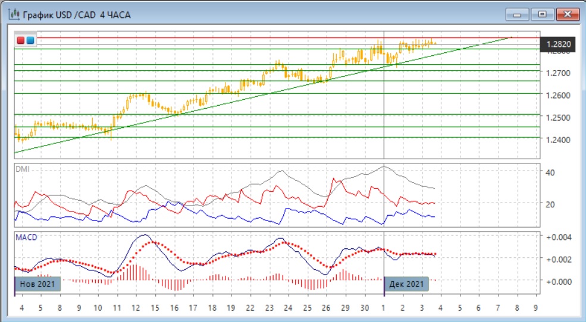
Task: Click date 26 on the time axis
Action: click(x=325, y=308)
